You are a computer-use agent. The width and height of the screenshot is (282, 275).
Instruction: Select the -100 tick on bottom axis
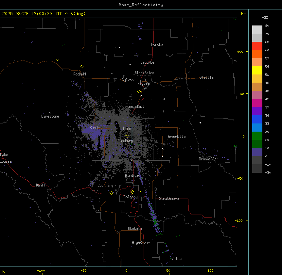(41, 271)
